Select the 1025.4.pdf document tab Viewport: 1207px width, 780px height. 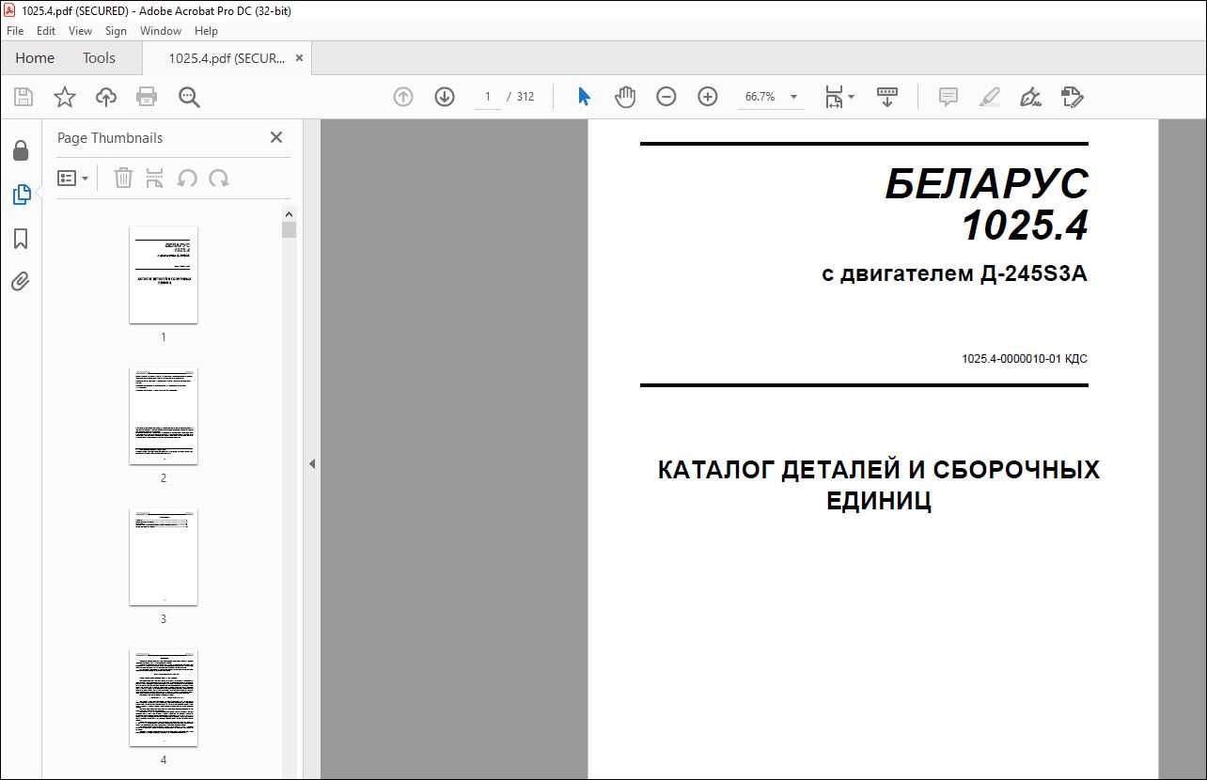click(227, 58)
